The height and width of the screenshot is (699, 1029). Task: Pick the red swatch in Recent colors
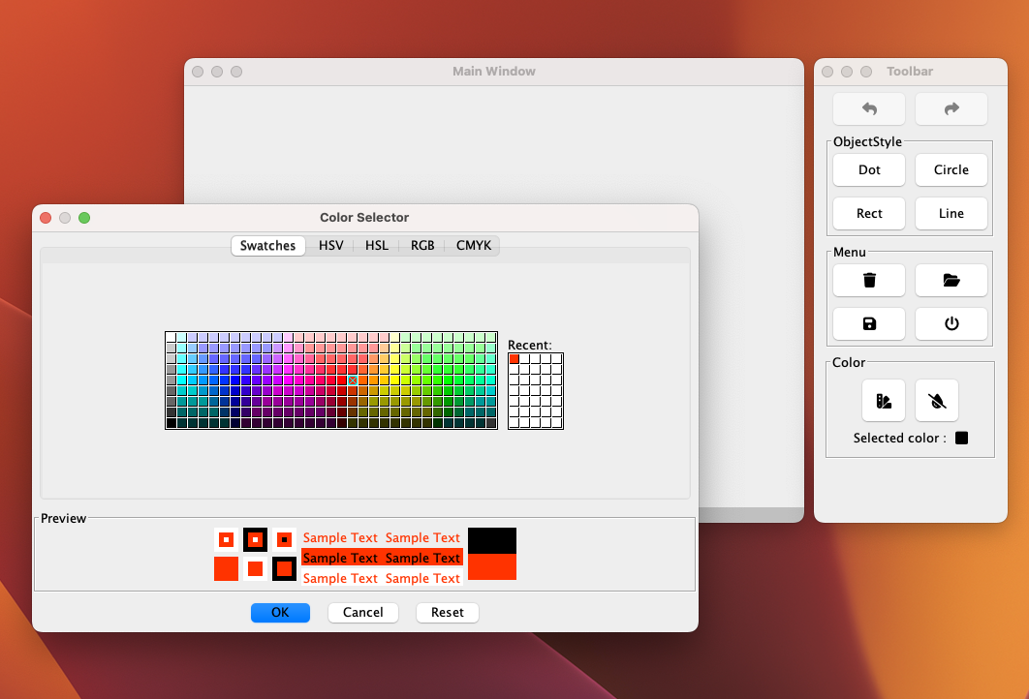tap(514, 359)
